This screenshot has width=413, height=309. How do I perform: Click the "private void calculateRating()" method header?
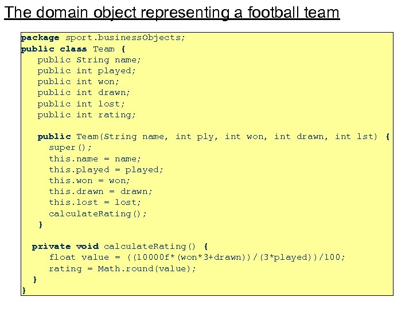click(x=120, y=246)
